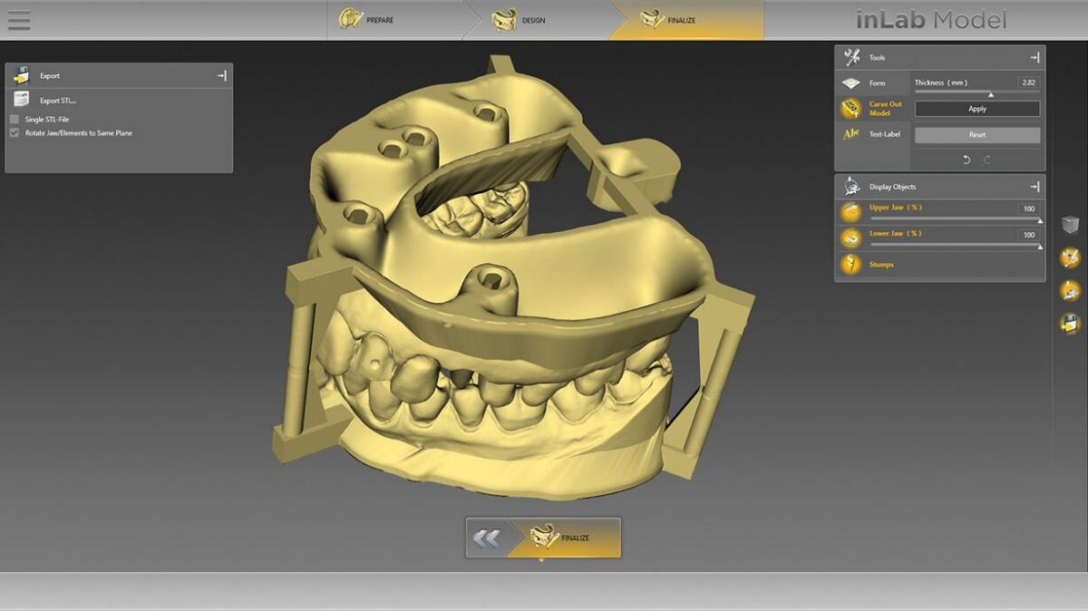Enable the Single STL-File checkbox
Screen dimensions: 1088x611
coord(15,119)
